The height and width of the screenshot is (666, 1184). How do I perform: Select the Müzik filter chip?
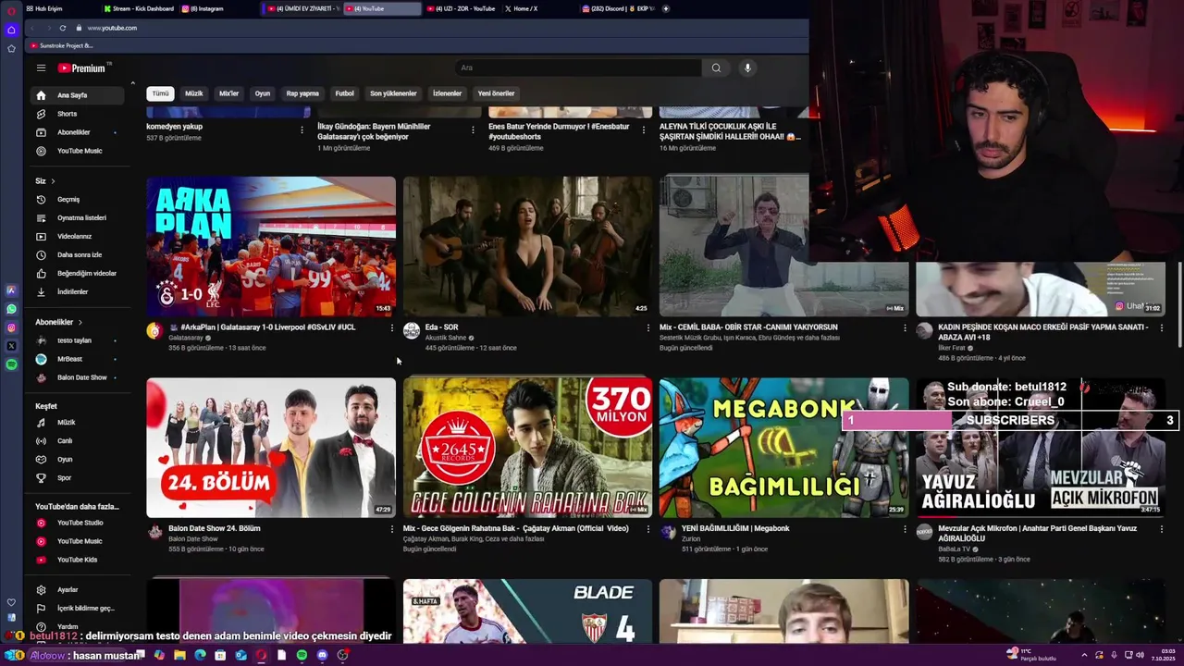coord(193,93)
